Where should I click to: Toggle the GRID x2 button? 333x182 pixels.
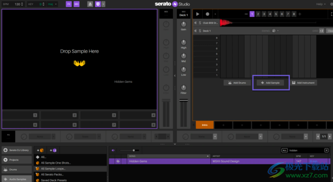[x=322, y=31]
